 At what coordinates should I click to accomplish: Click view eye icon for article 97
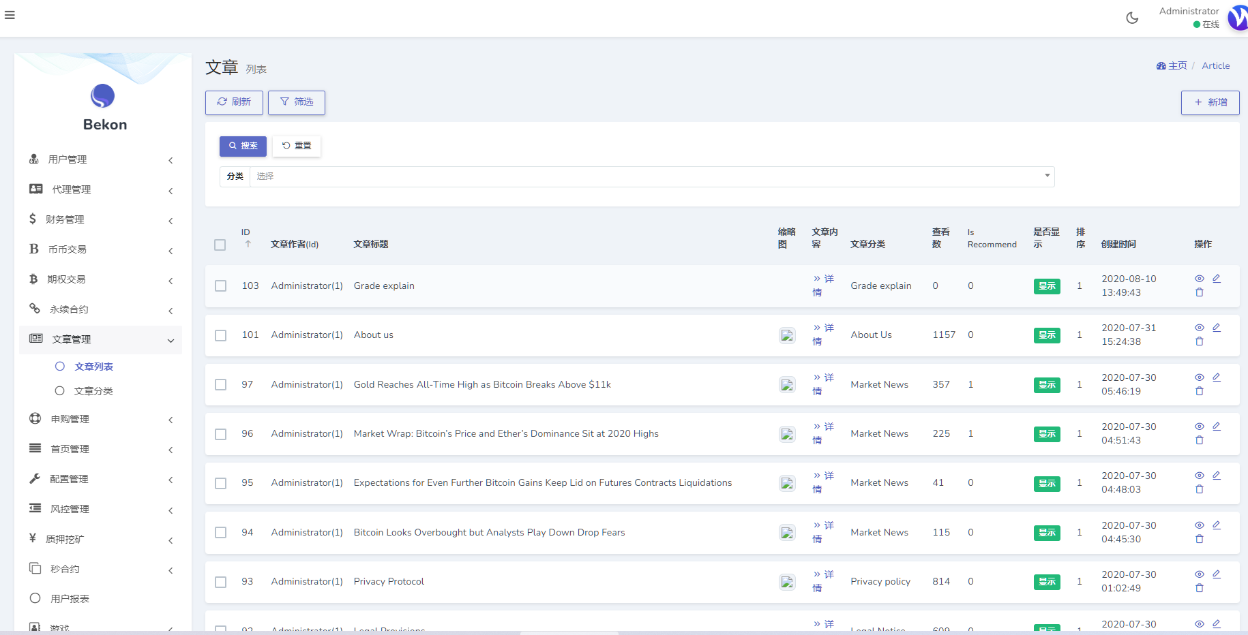click(x=1200, y=377)
